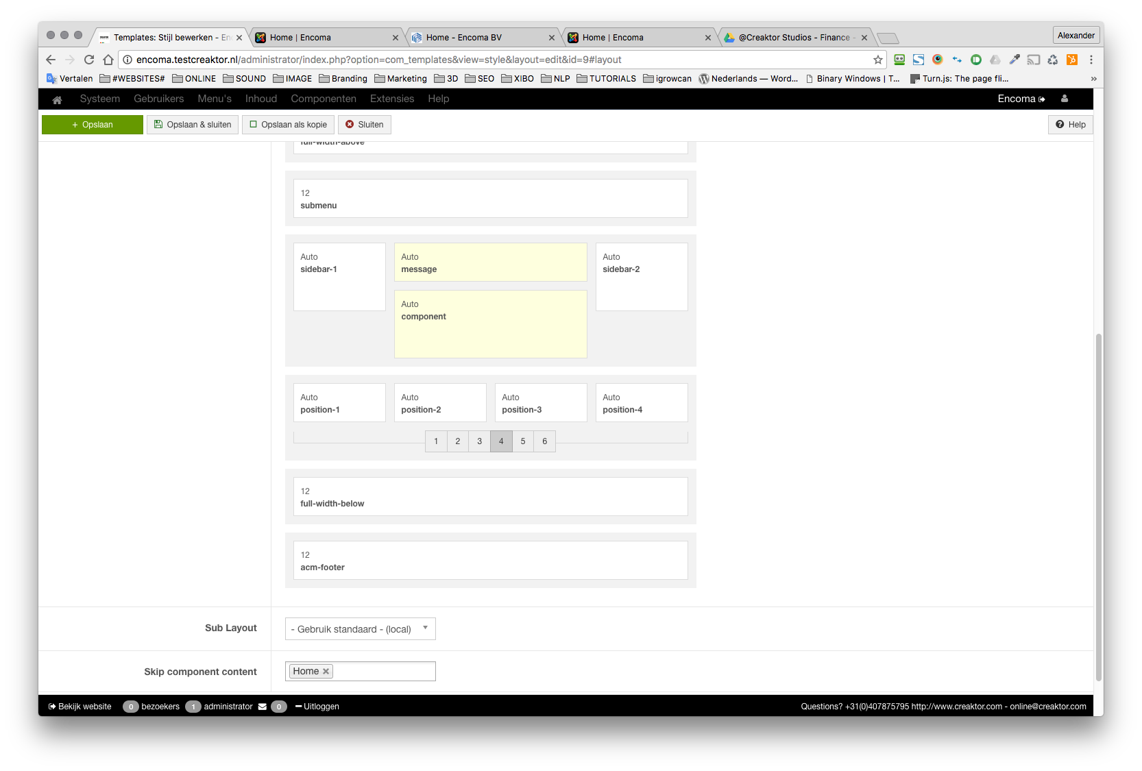
Task: Set position row to 1 column
Action: click(x=436, y=441)
